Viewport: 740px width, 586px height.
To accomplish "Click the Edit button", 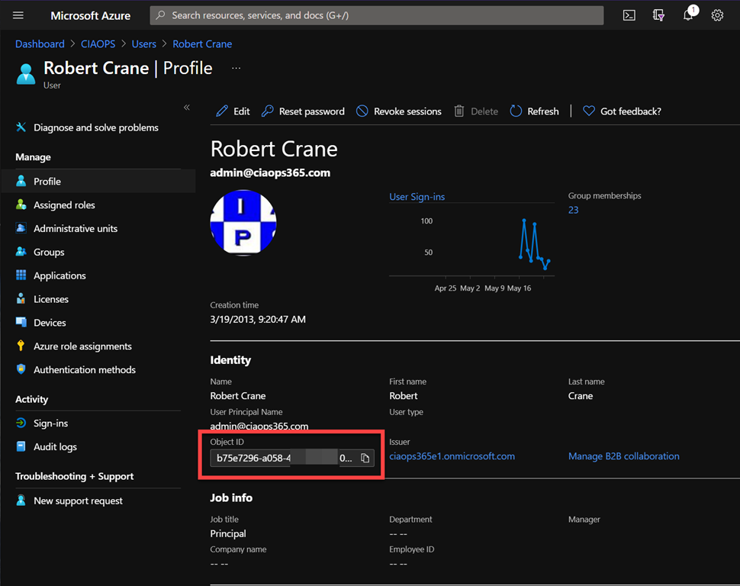I will (x=233, y=111).
